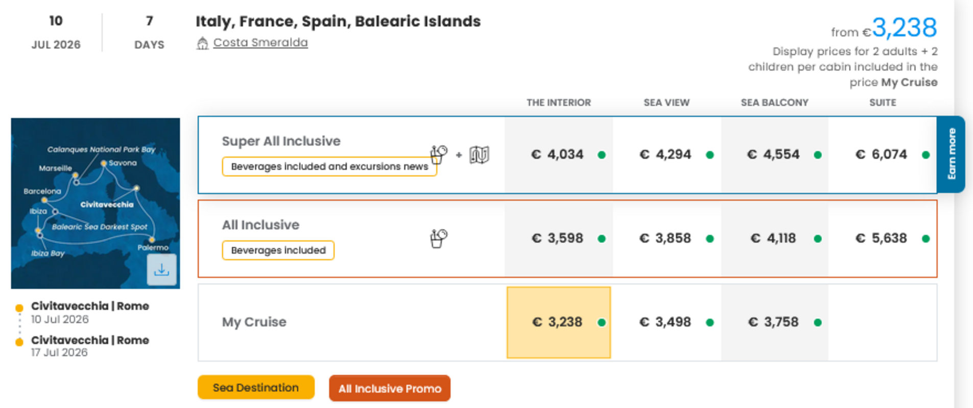973x408 pixels.
Task: Click green dot next to € 4,034 price
Action: click(x=602, y=155)
